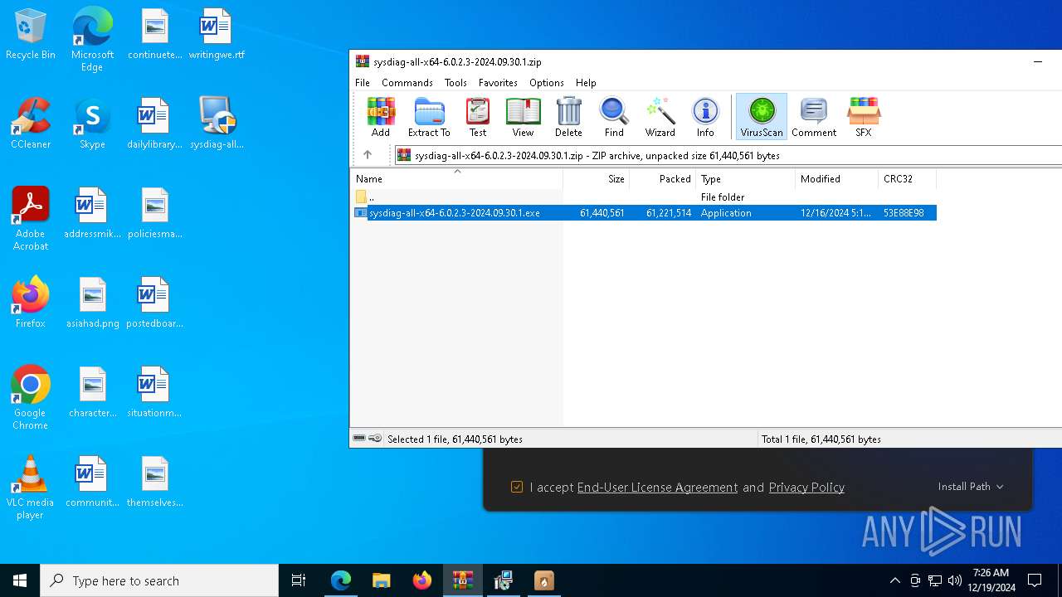Open the Microsoft Edge desktop shortcut
Screen dimensions: 1062x597
point(92,40)
